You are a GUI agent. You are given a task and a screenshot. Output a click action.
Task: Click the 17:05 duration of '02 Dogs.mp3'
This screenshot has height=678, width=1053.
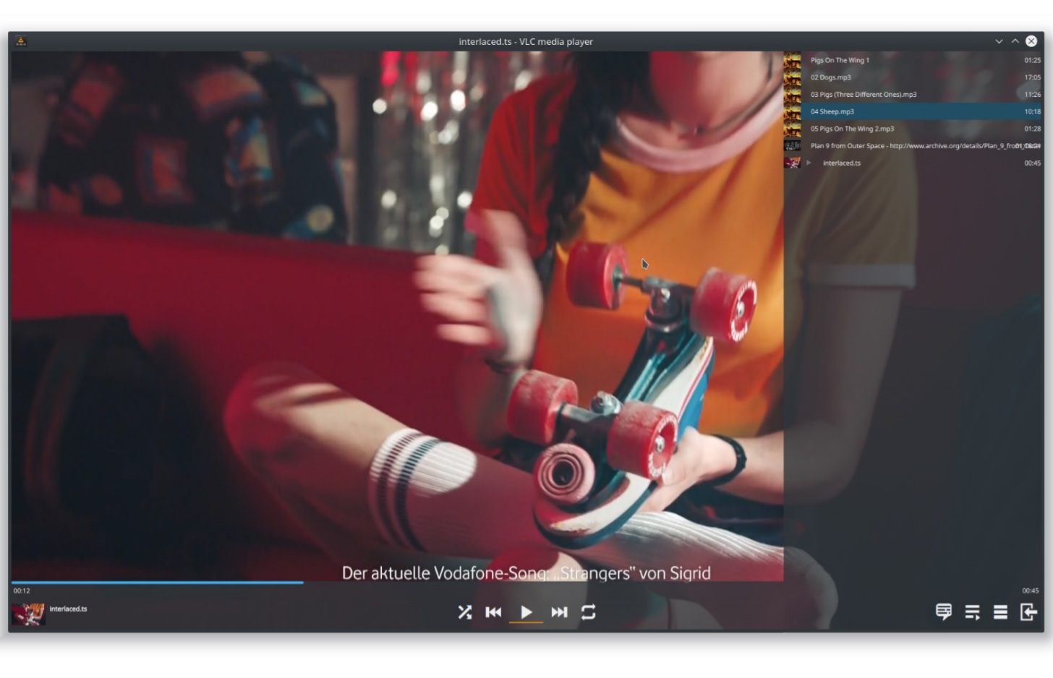(1032, 77)
